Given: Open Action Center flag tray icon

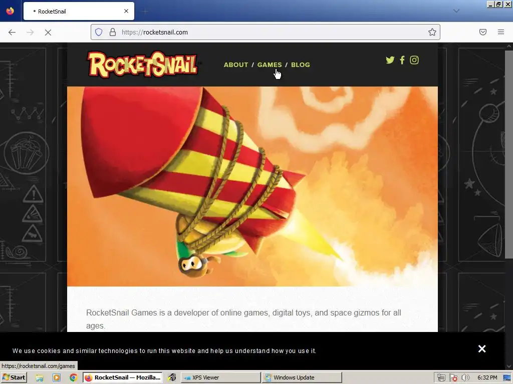Looking at the screenshot, I should [x=453, y=377].
